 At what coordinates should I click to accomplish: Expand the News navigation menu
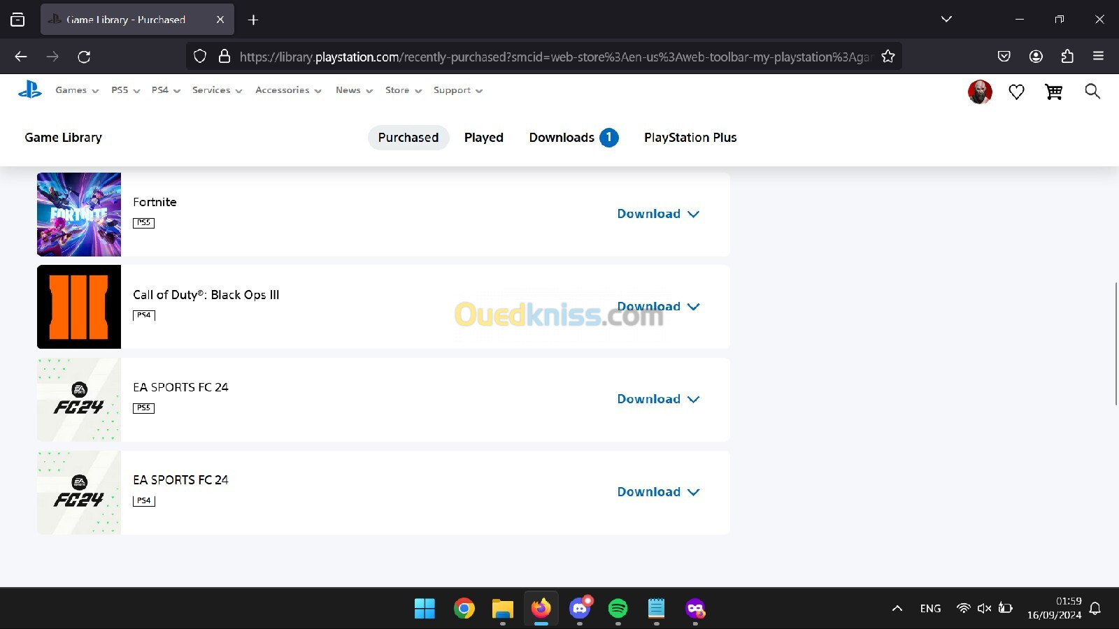pyautogui.click(x=354, y=90)
